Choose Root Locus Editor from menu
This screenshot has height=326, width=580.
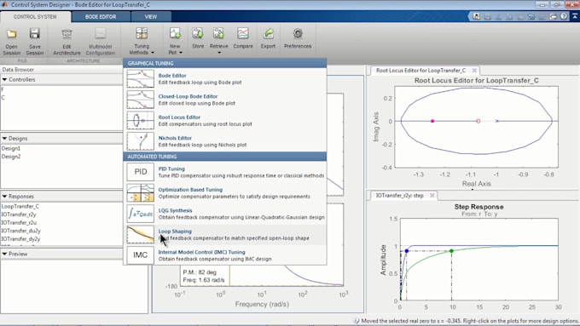[x=225, y=120]
